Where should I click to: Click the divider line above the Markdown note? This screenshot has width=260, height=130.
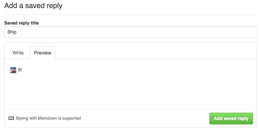pyautogui.click(x=131, y=109)
